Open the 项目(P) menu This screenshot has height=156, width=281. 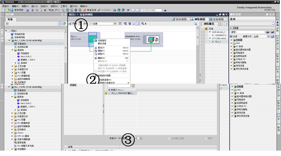pyautogui.click(x=6, y=6)
